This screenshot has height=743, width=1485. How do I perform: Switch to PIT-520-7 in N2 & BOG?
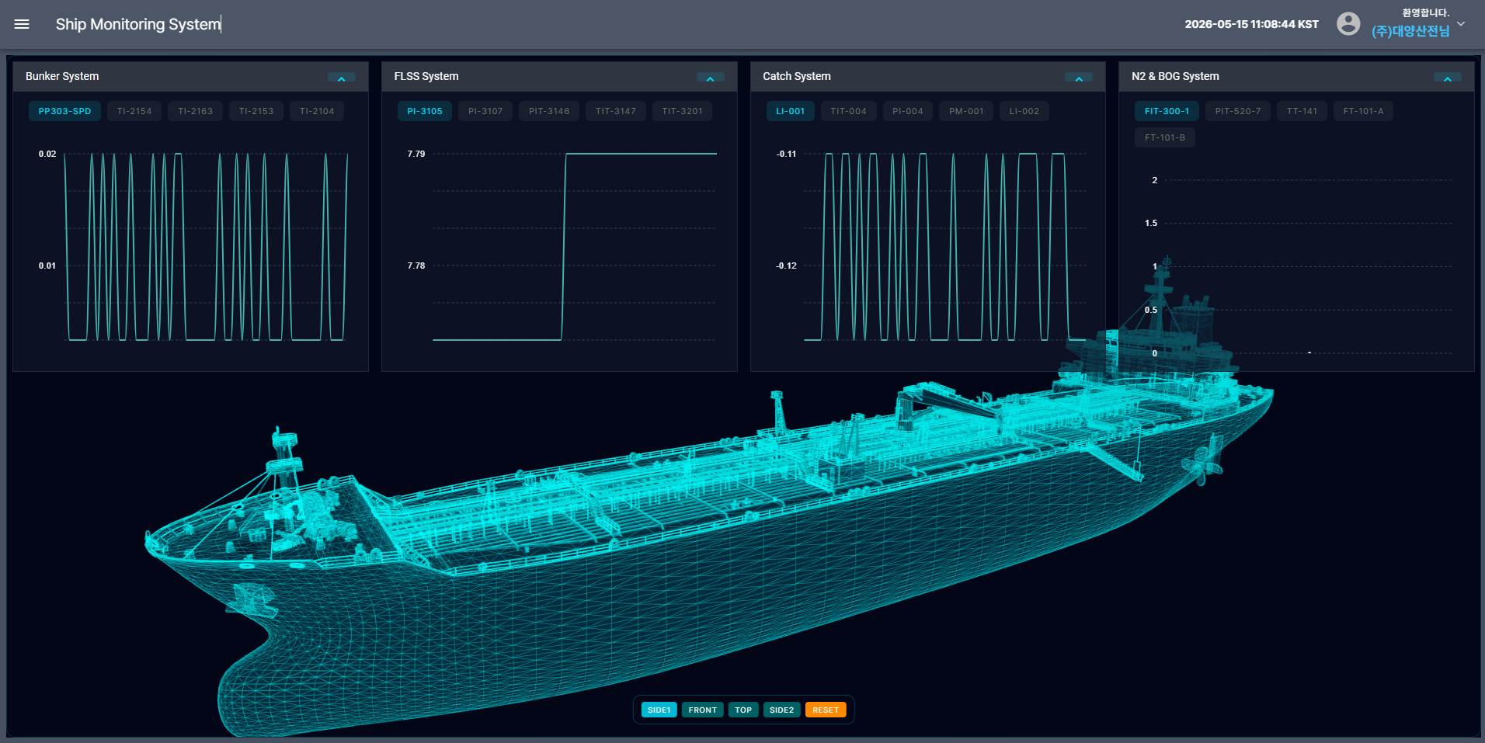pos(1238,111)
